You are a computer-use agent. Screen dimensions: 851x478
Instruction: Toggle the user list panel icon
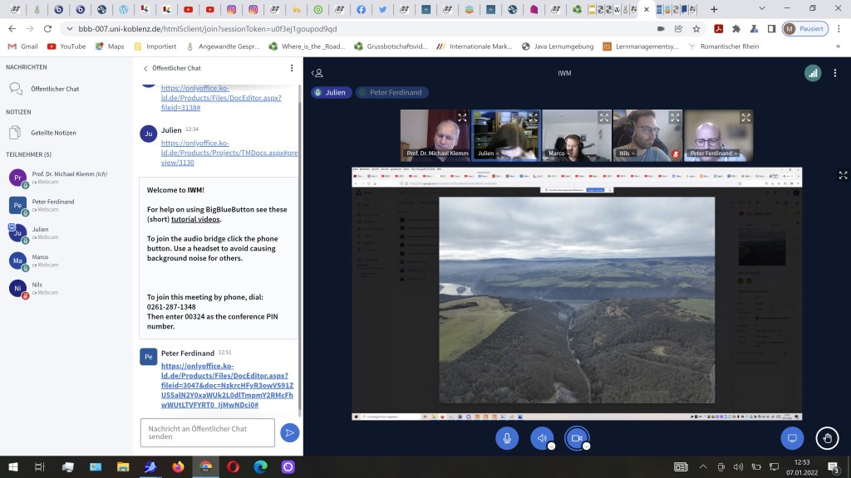pyautogui.click(x=317, y=73)
